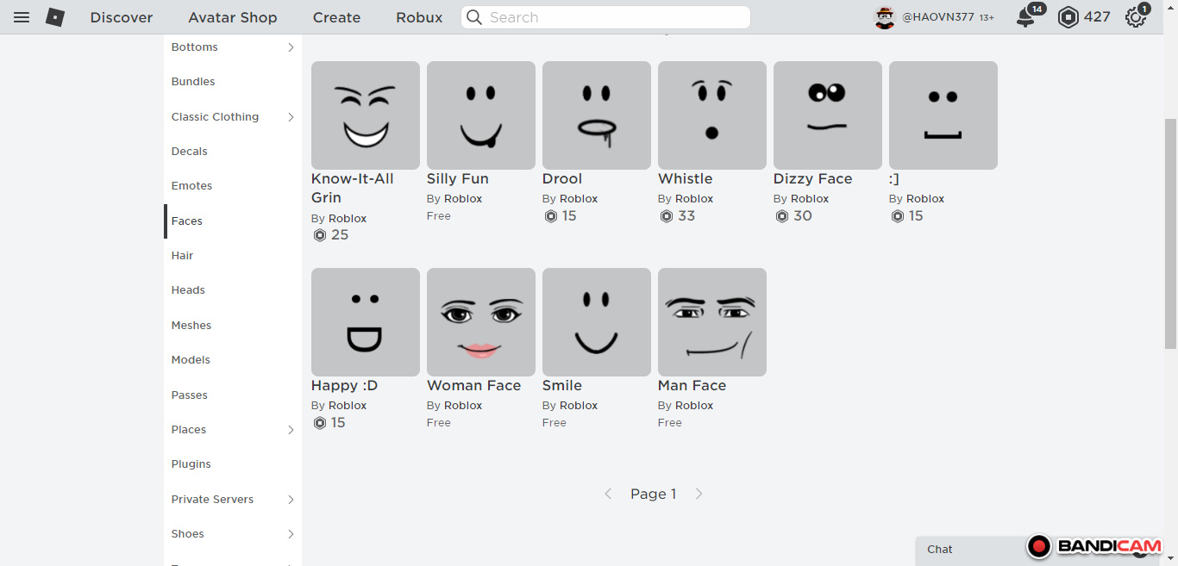Open the Discover menu item
1178x566 pixels.
click(122, 17)
